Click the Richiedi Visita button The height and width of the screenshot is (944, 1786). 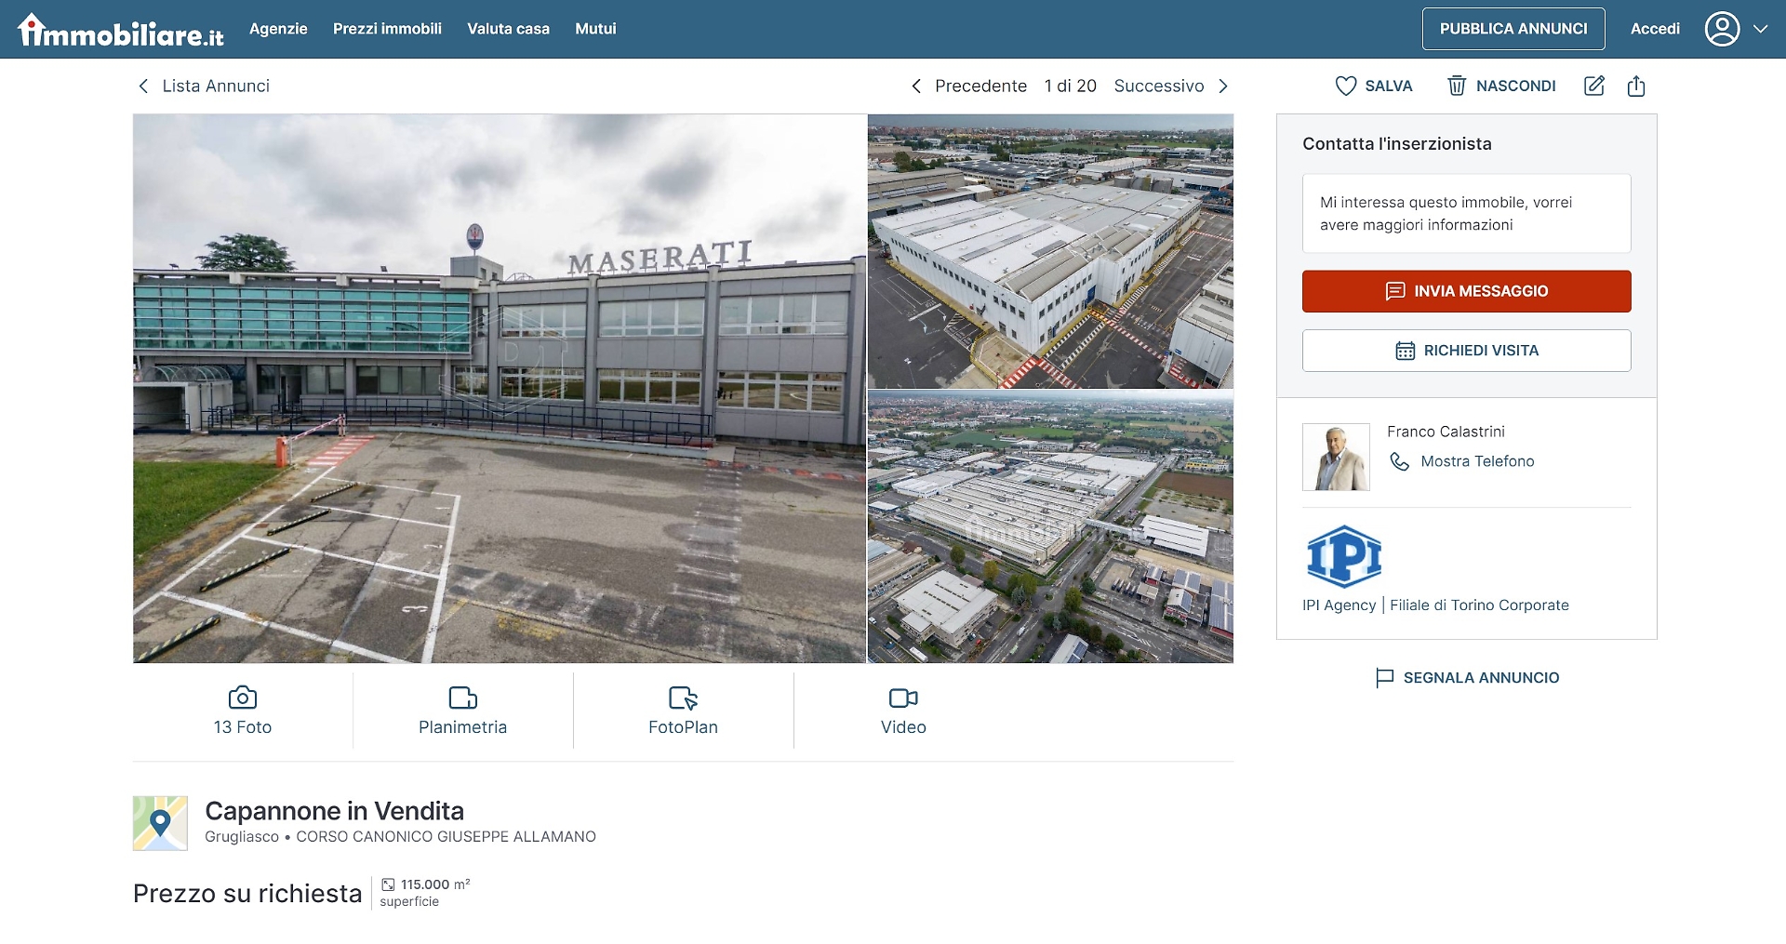click(x=1466, y=351)
